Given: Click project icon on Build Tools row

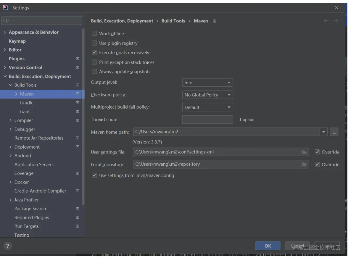Looking at the screenshot, I should coord(77,85).
